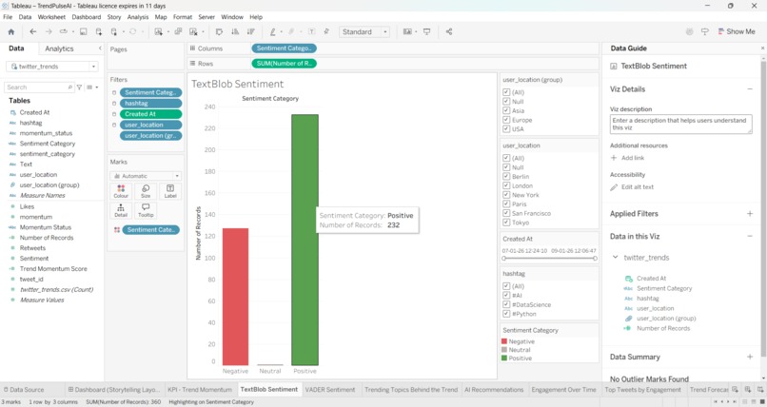
Task: Click the green Positive bar in chart
Action: tap(305, 240)
